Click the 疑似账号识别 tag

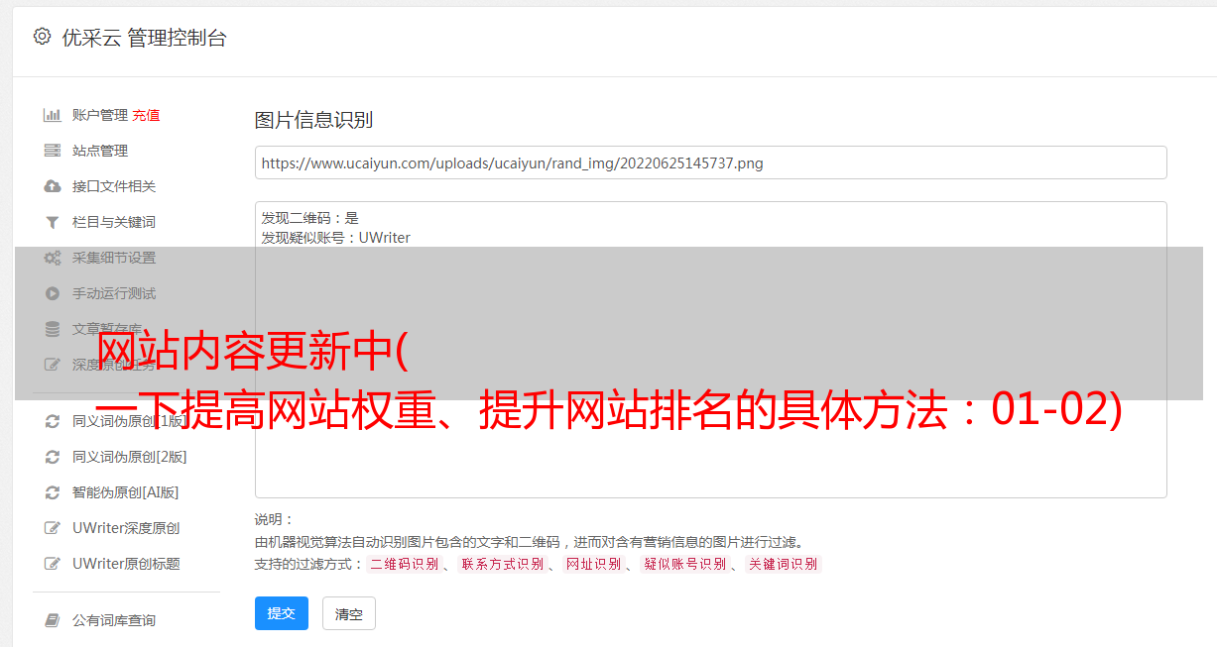point(684,564)
